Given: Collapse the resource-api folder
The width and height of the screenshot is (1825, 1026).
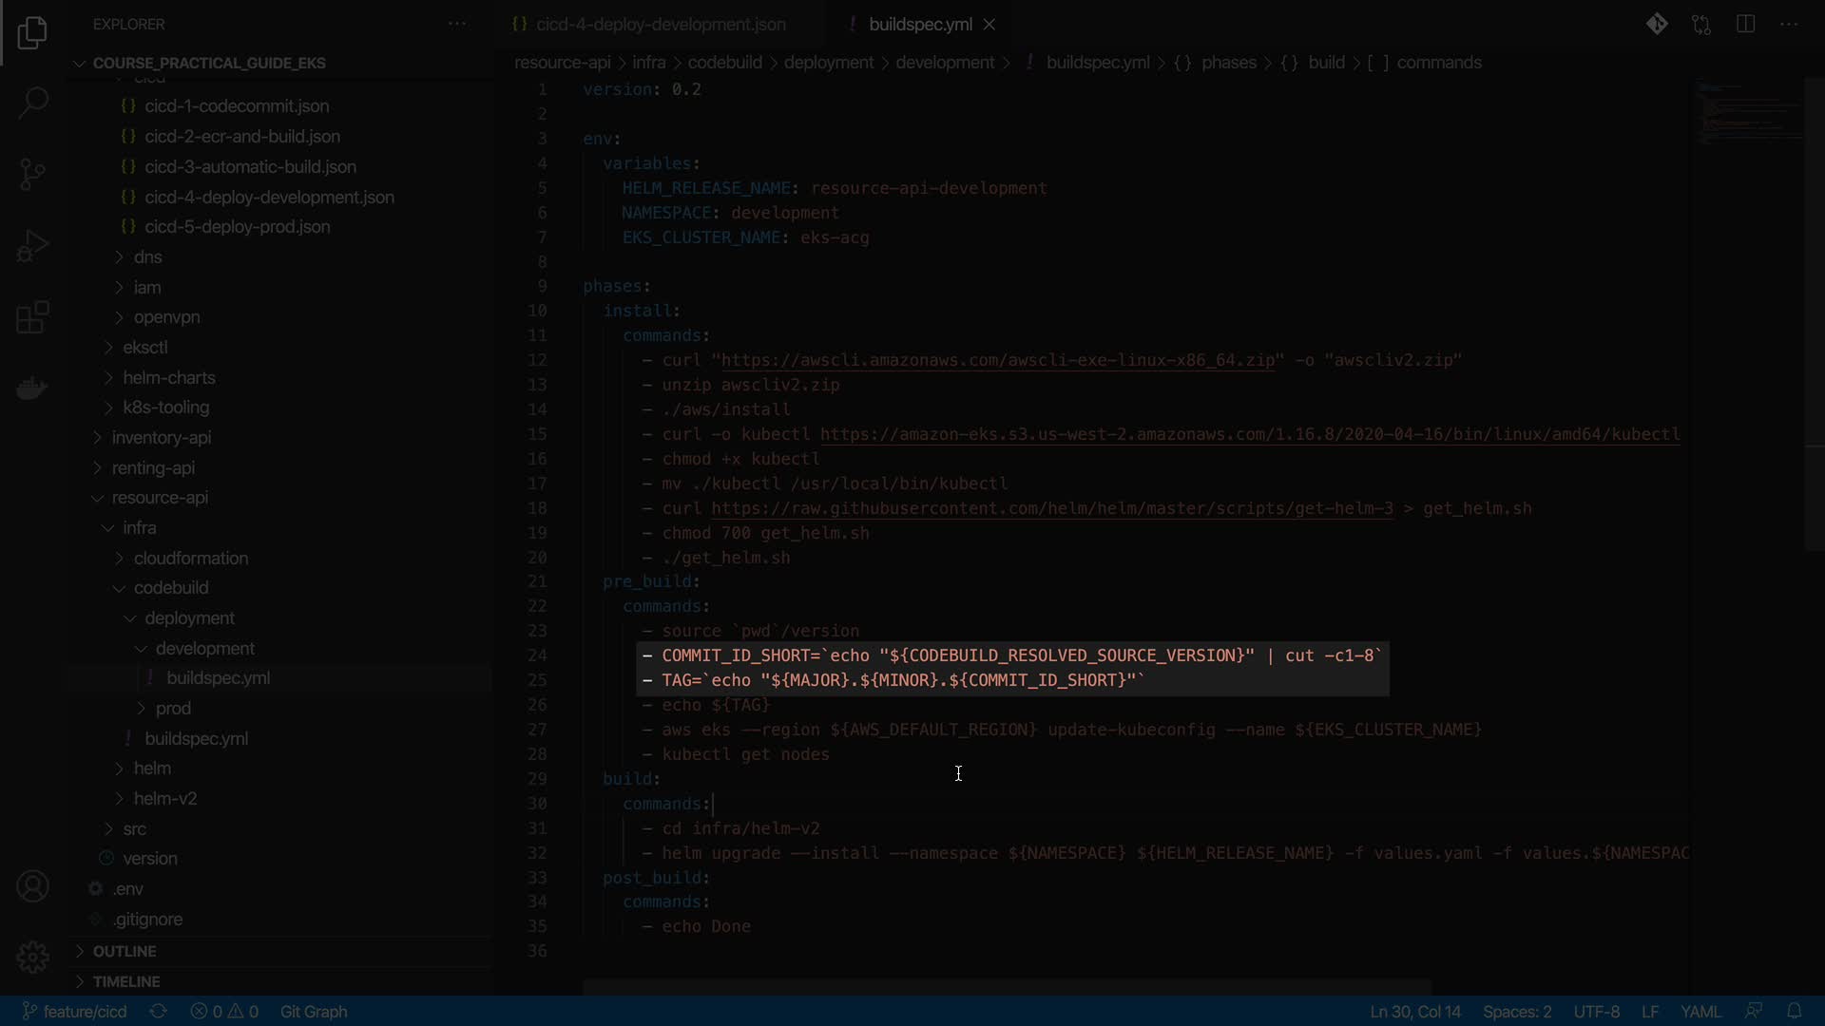Looking at the screenshot, I should (x=160, y=497).
